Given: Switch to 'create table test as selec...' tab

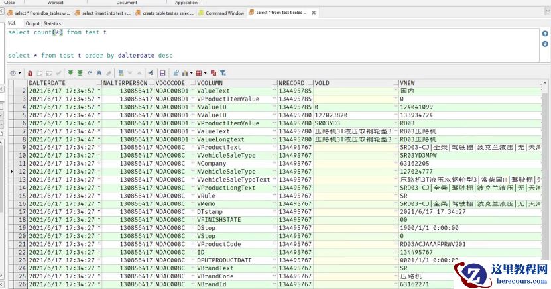Looking at the screenshot, I should click(x=164, y=13).
